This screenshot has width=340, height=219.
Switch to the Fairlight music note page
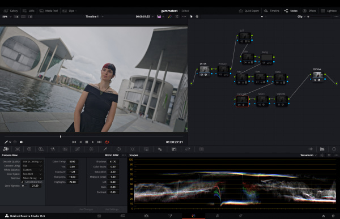[x=217, y=216]
